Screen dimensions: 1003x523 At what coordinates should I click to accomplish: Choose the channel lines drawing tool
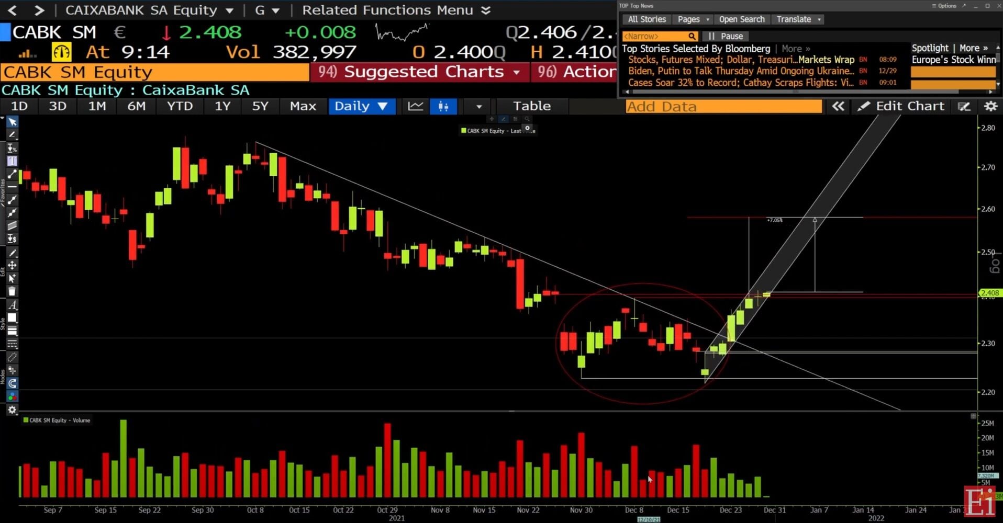12,200
